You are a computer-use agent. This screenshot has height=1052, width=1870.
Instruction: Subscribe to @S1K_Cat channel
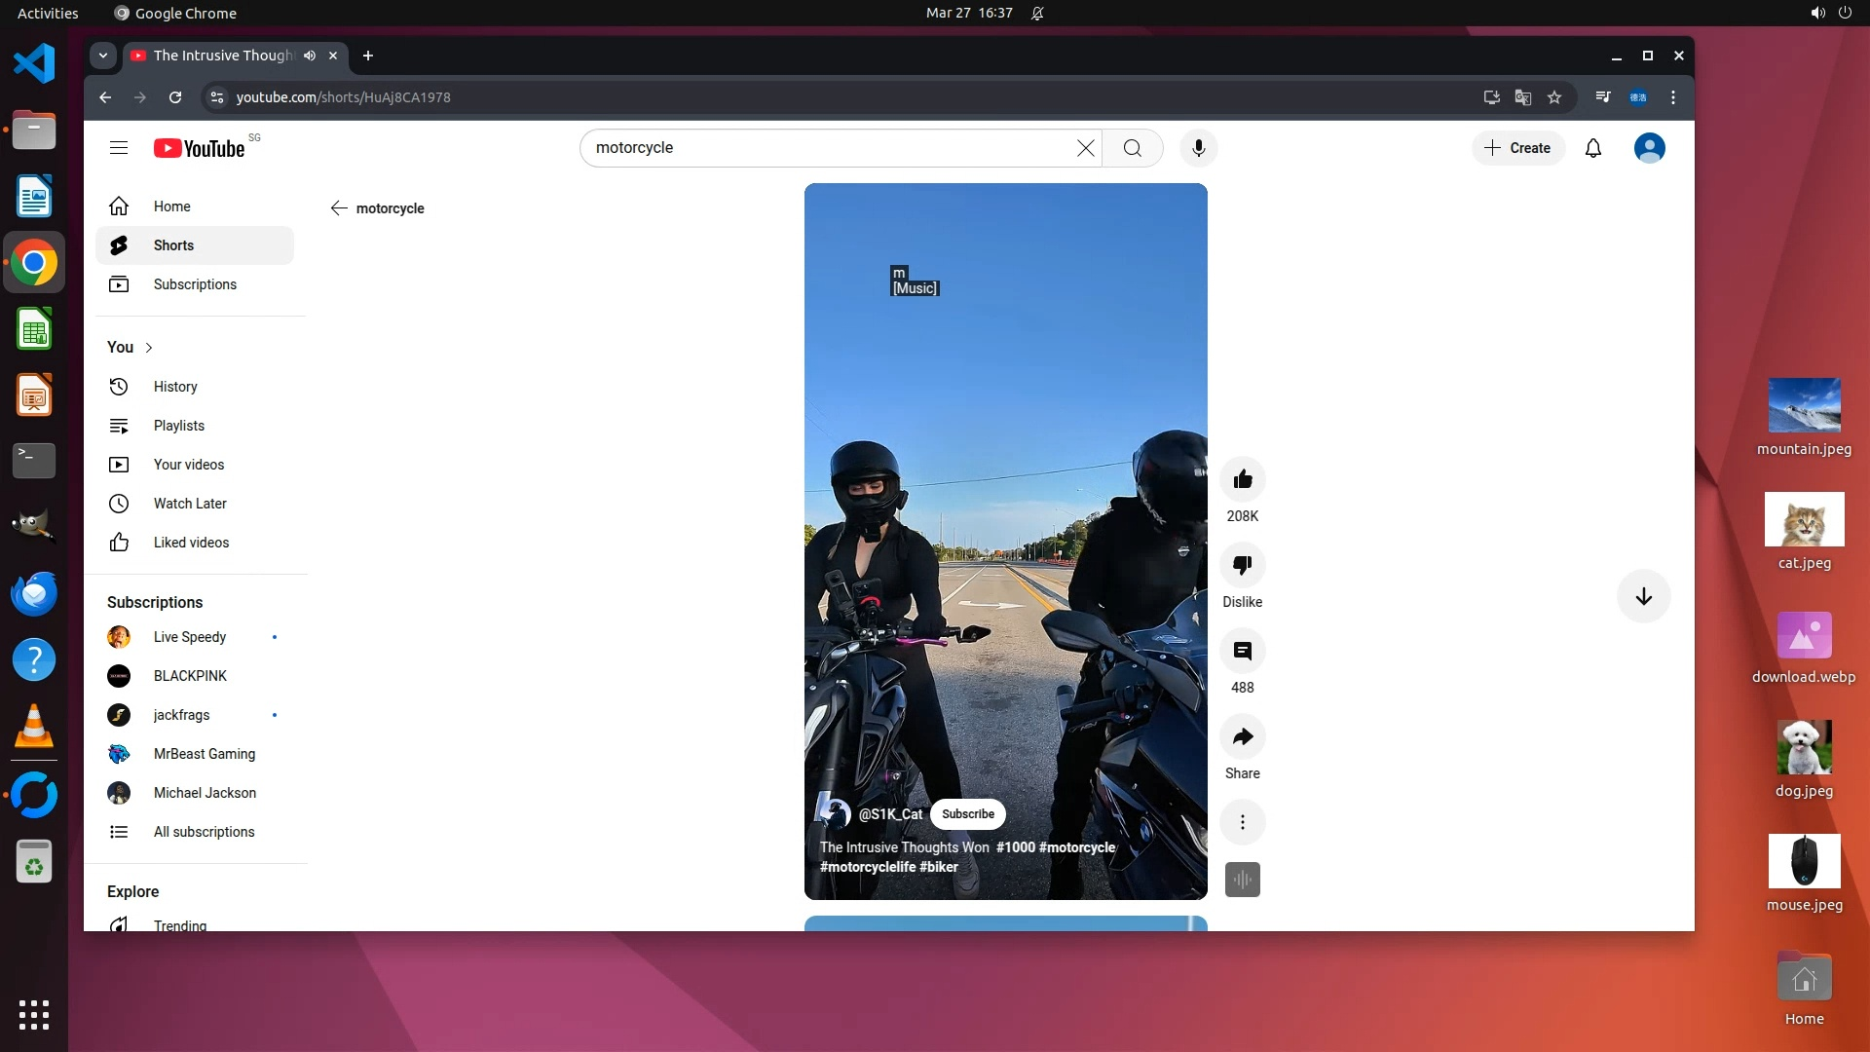pyautogui.click(x=967, y=814)
